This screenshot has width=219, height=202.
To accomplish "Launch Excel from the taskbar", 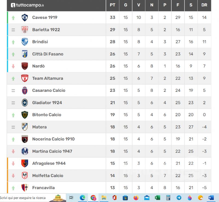I will [x=157, y=198].
